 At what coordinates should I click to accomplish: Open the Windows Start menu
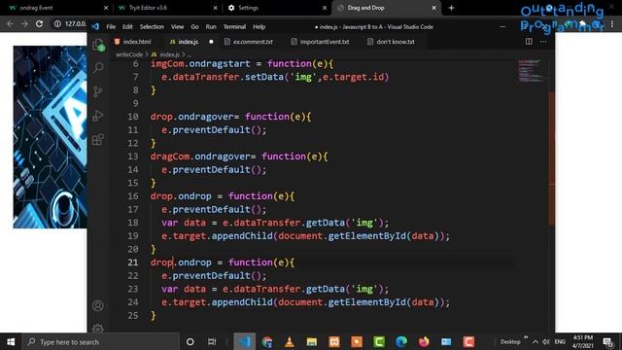pos(11,341)
